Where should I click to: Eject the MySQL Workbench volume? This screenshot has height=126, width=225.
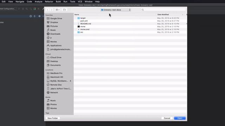(x=70, y=81)
